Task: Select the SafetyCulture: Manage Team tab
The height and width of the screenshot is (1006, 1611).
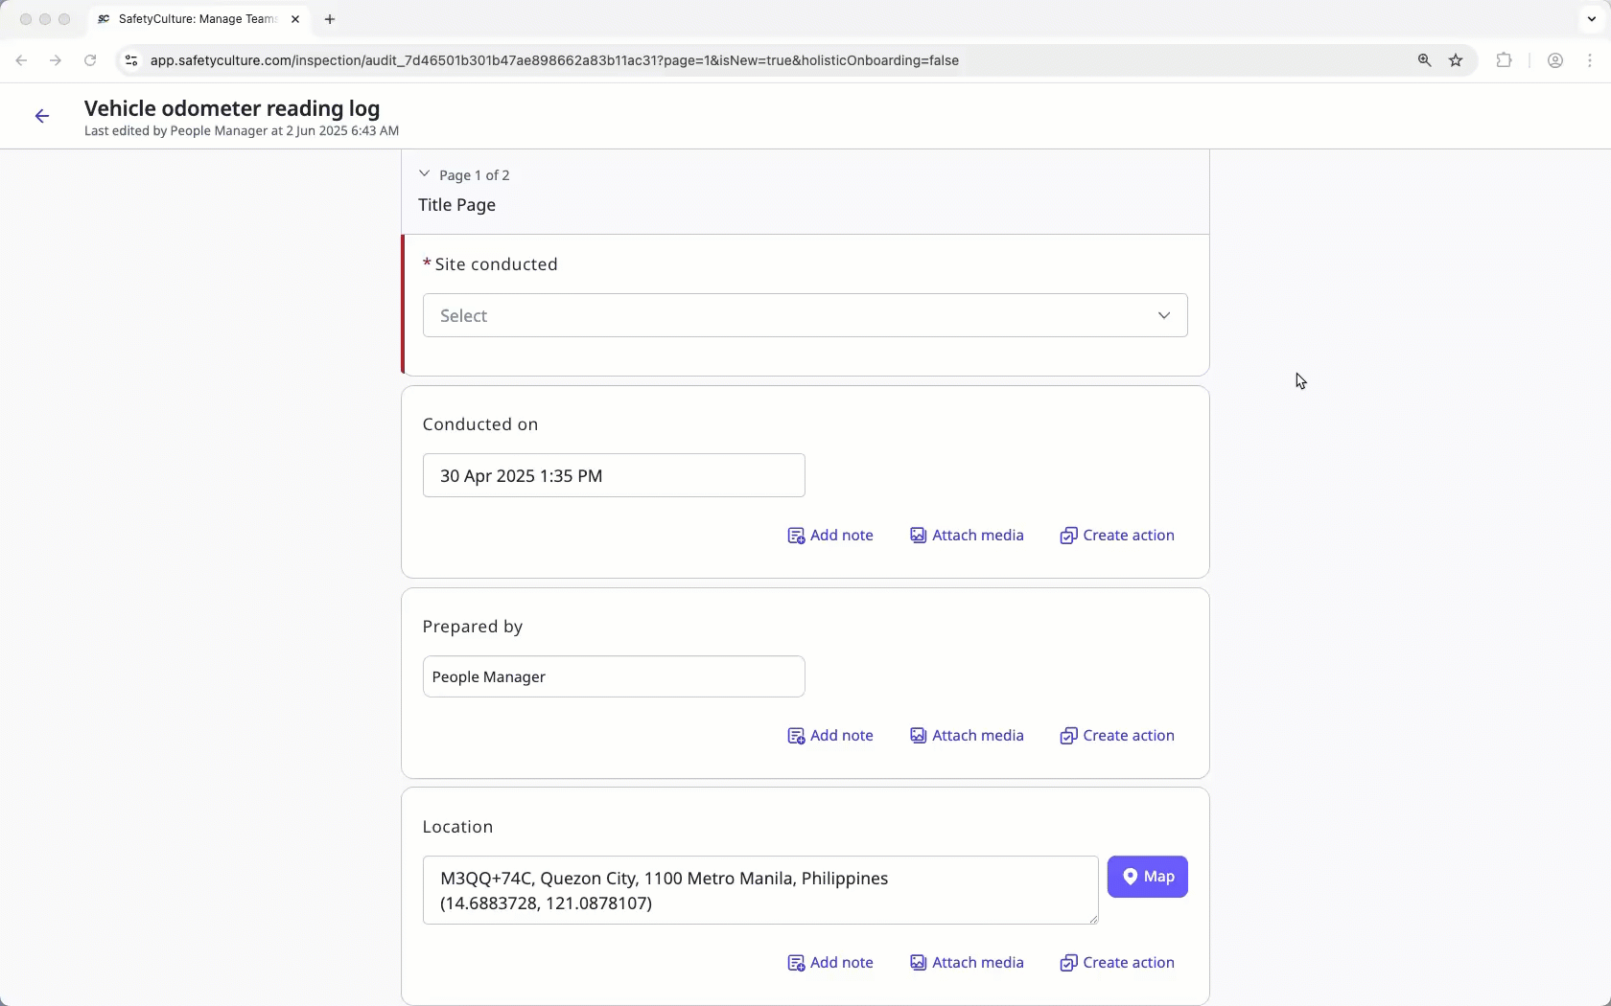Action: [197, 19]
